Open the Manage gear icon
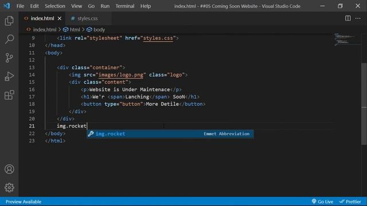The height and width of the screenshot is (206, 367). pos(9,188)
